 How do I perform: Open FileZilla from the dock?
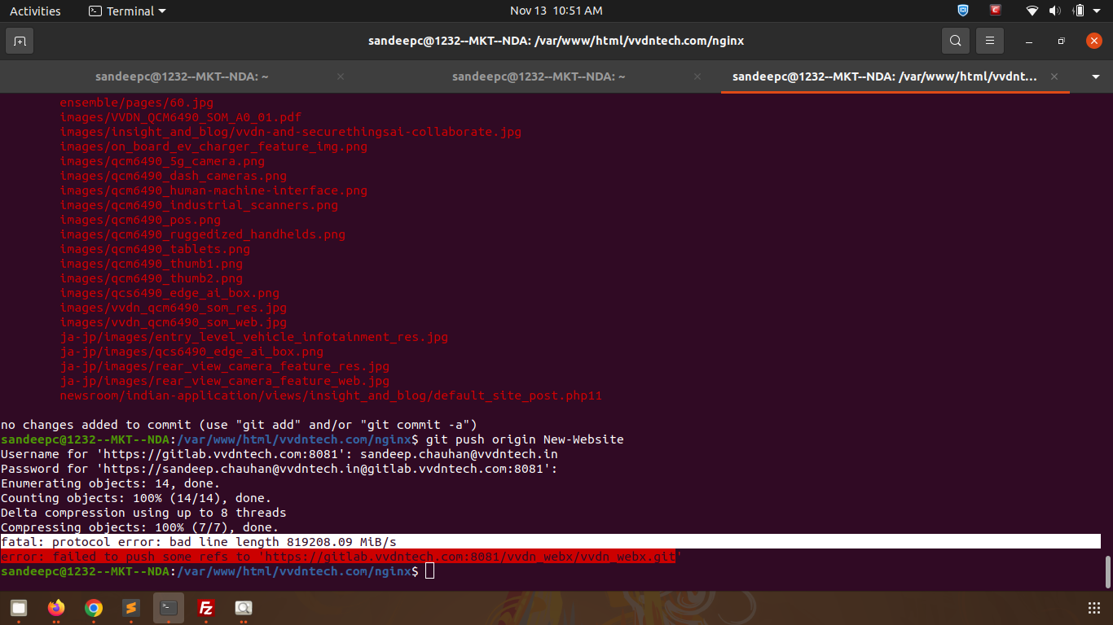coord(206,608)
